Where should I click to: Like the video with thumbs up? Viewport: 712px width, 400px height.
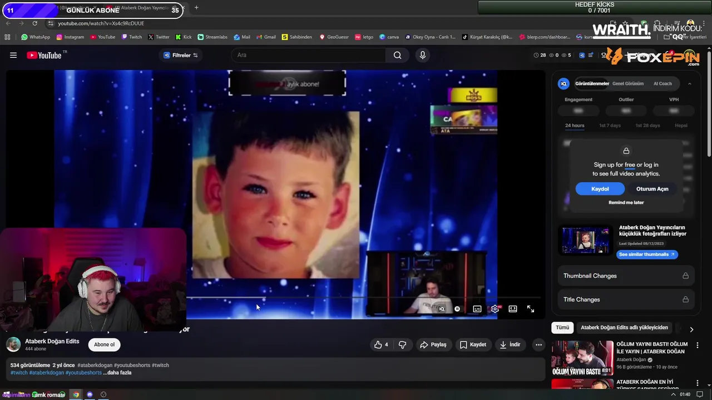coord(381,344)
